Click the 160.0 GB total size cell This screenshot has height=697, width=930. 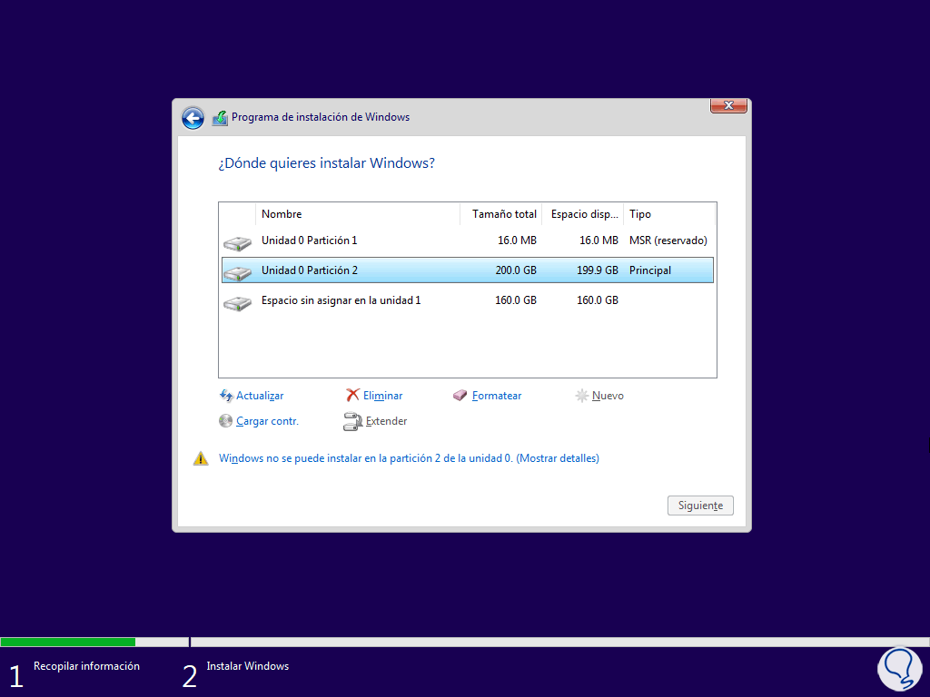[516, 300]
